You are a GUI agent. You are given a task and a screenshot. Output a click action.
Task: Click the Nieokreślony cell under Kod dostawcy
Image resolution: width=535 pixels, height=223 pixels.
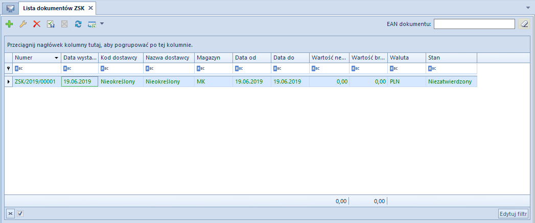[x=121, y=81]
